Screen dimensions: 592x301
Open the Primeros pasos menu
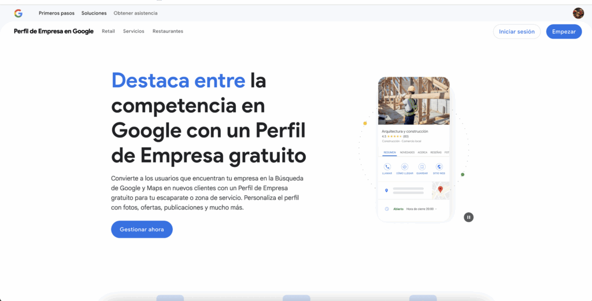coord(57,13)
